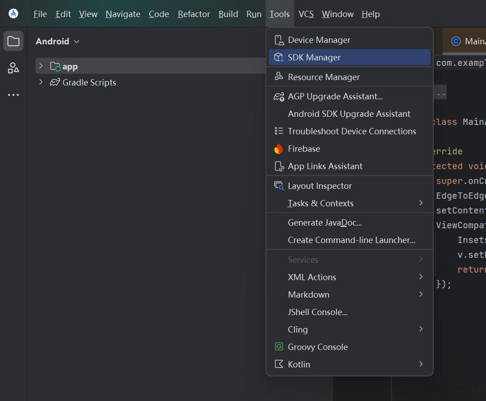Choose Layout Inspector entry
The image size is (486, 401).
(x=349, y=186)
